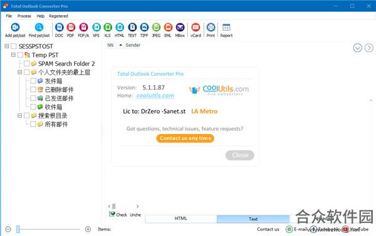This screenshot has height=236, width=376.
Task: Open the Help menu
Action: point(41,16)
